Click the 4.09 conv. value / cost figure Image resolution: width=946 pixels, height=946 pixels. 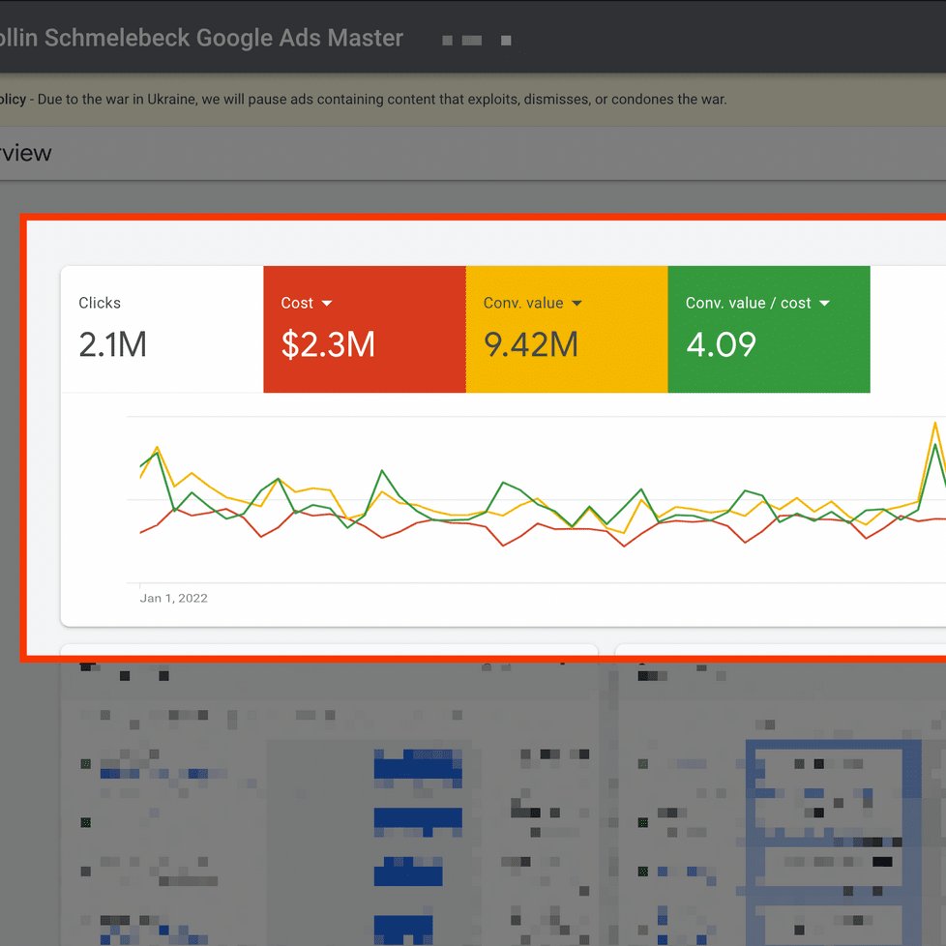pos(721,344)
